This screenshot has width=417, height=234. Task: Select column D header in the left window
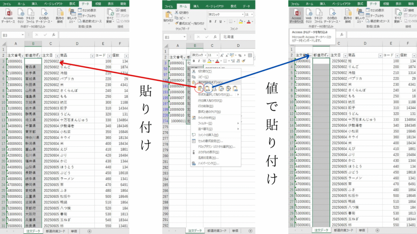click(77, 43)
